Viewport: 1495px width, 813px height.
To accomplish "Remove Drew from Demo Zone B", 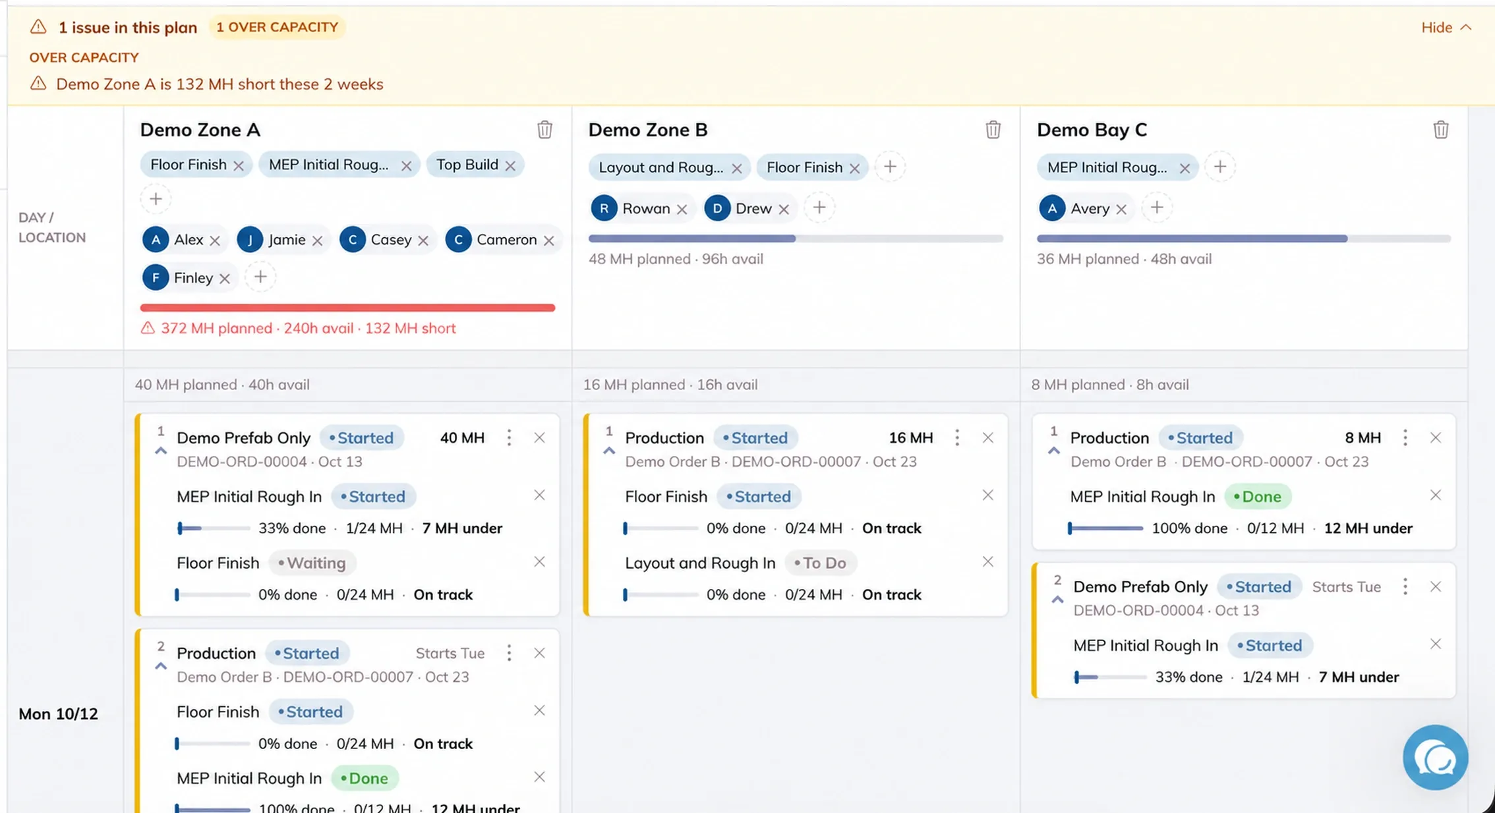I will tap(784, 210).
